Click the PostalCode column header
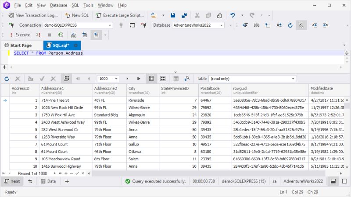351x197 pixels. (215, 90)
